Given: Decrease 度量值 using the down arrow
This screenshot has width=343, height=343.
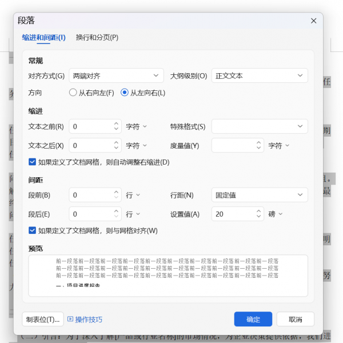Looking at the screenshot, I should coord(260,149).
